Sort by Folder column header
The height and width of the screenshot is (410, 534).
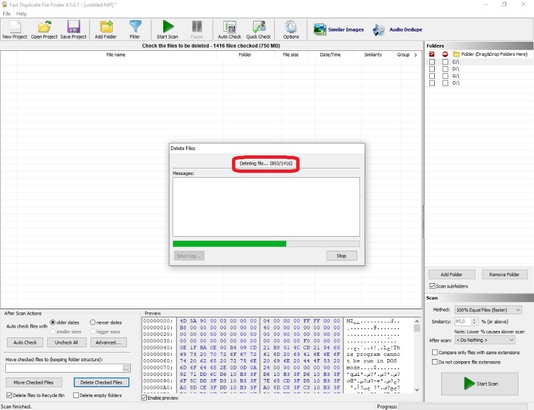coord(245,55)
